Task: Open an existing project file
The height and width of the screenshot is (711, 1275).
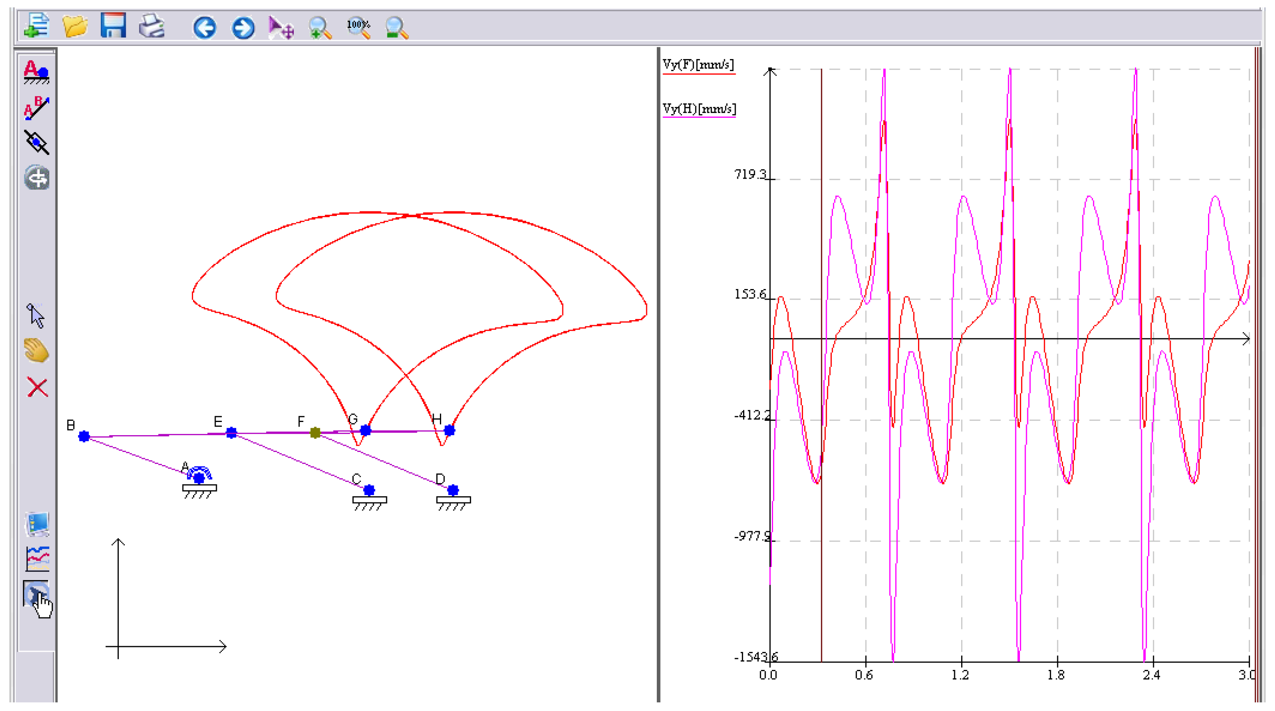Action: [74, 27]
